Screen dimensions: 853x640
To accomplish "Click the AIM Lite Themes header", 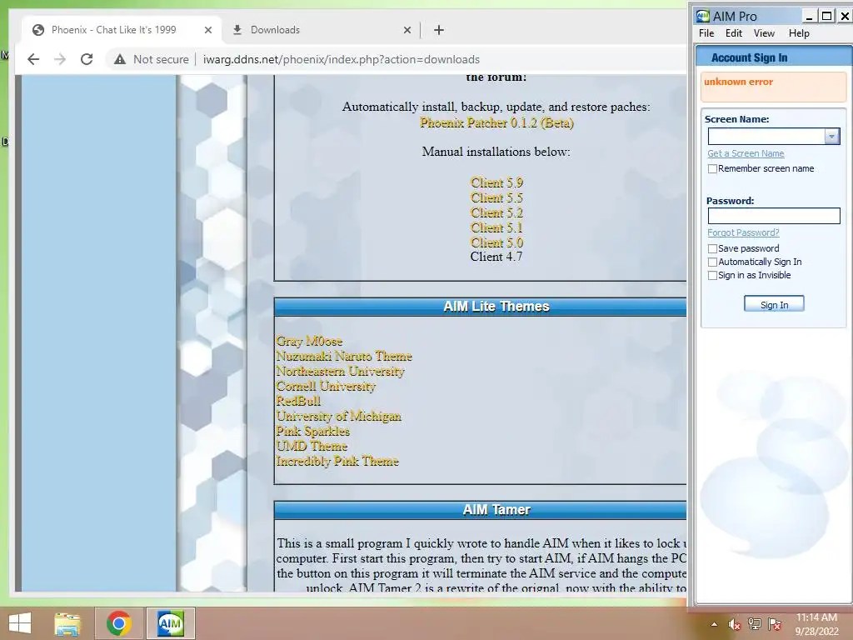I will click(496, 307).
